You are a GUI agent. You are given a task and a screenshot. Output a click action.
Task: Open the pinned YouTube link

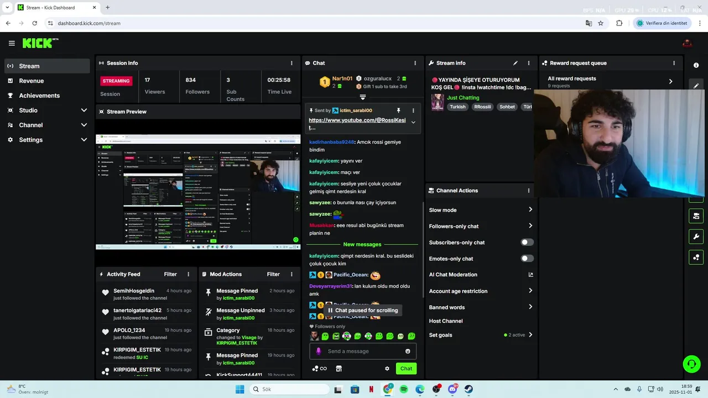tap(357, 121)
